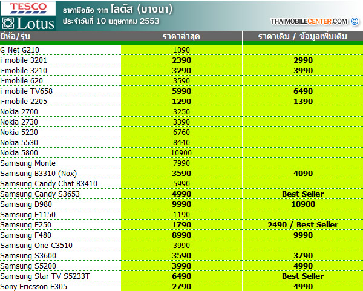The image size is (363, 291).
Task: Select the Samsung B3310 (Nox) model name
Action: coord(39,174)
